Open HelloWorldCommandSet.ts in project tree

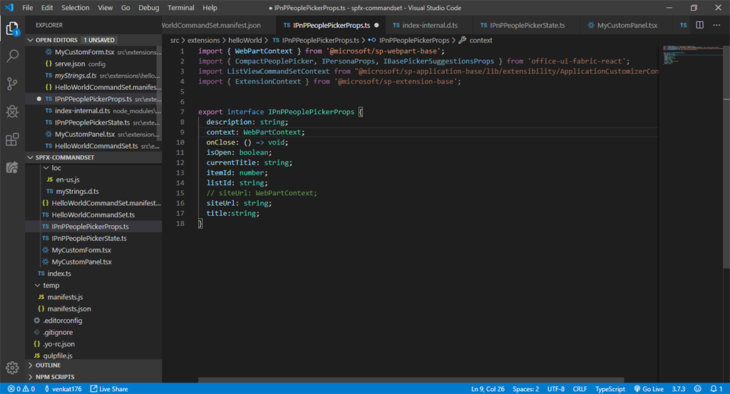[x=93, y=215]
